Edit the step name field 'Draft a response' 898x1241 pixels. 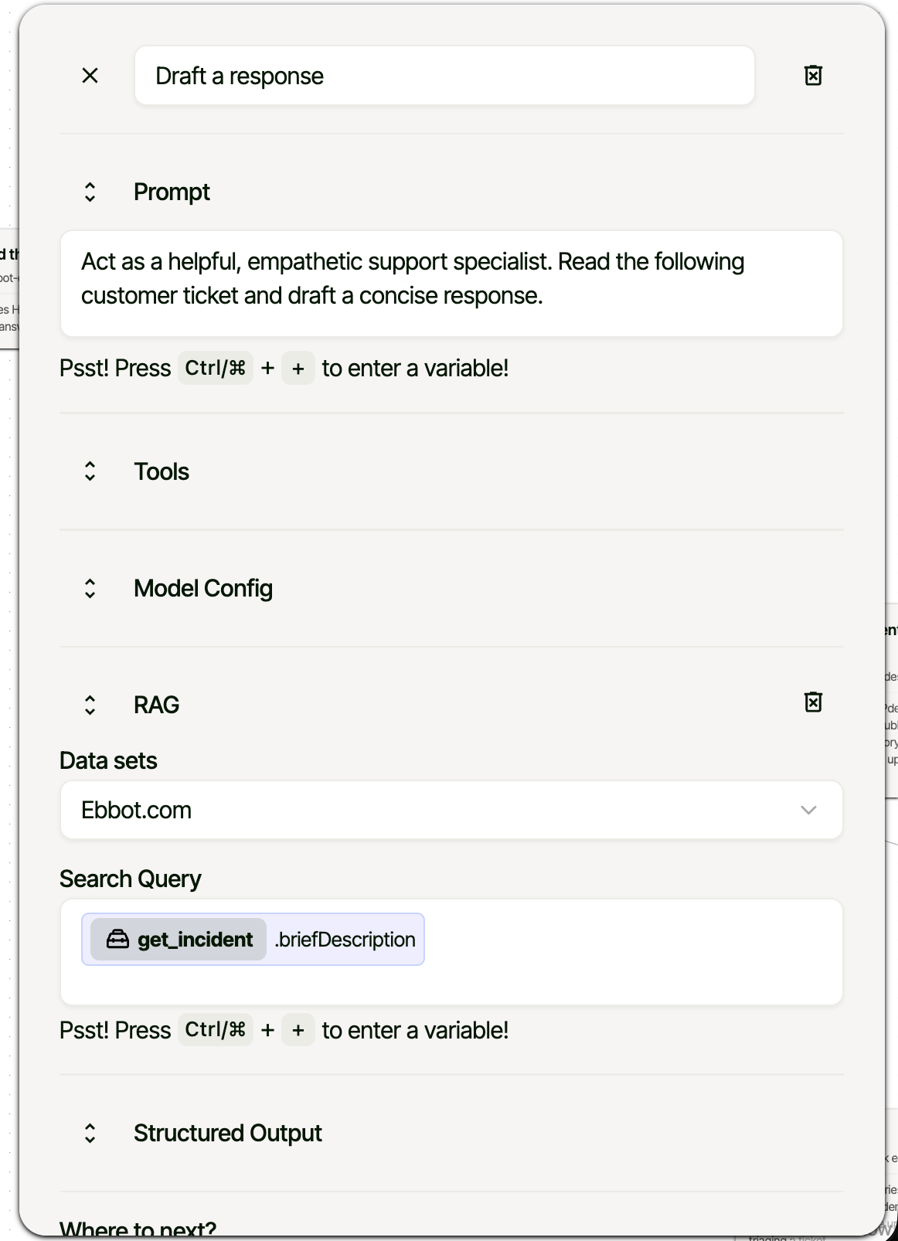point(444,76)
